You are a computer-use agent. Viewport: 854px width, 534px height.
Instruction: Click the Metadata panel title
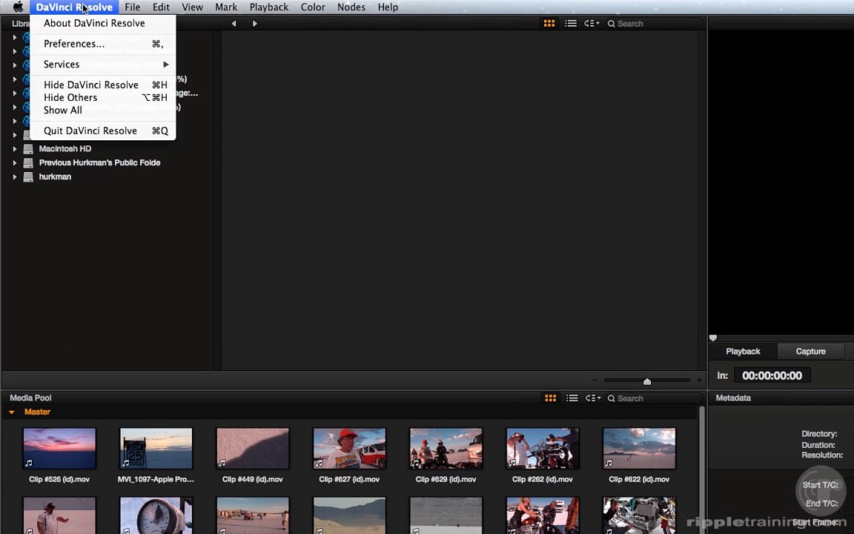click(x=733, y=398)
